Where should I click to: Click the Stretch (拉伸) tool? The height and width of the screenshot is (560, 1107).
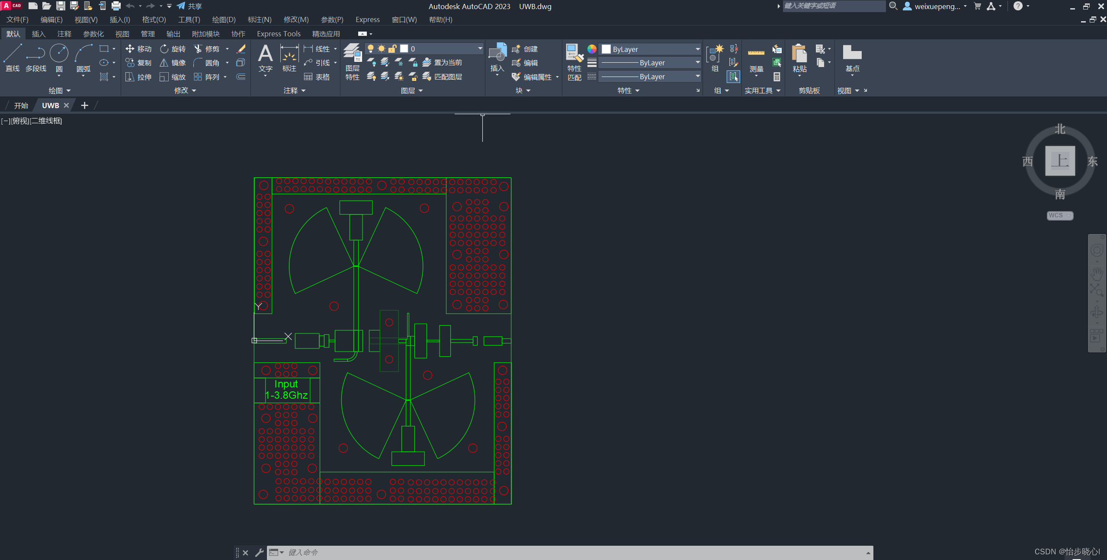(x=138, y=77)
